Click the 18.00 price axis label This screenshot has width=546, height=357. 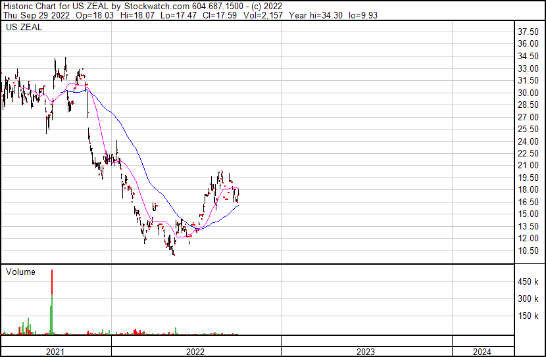[528, 190]
